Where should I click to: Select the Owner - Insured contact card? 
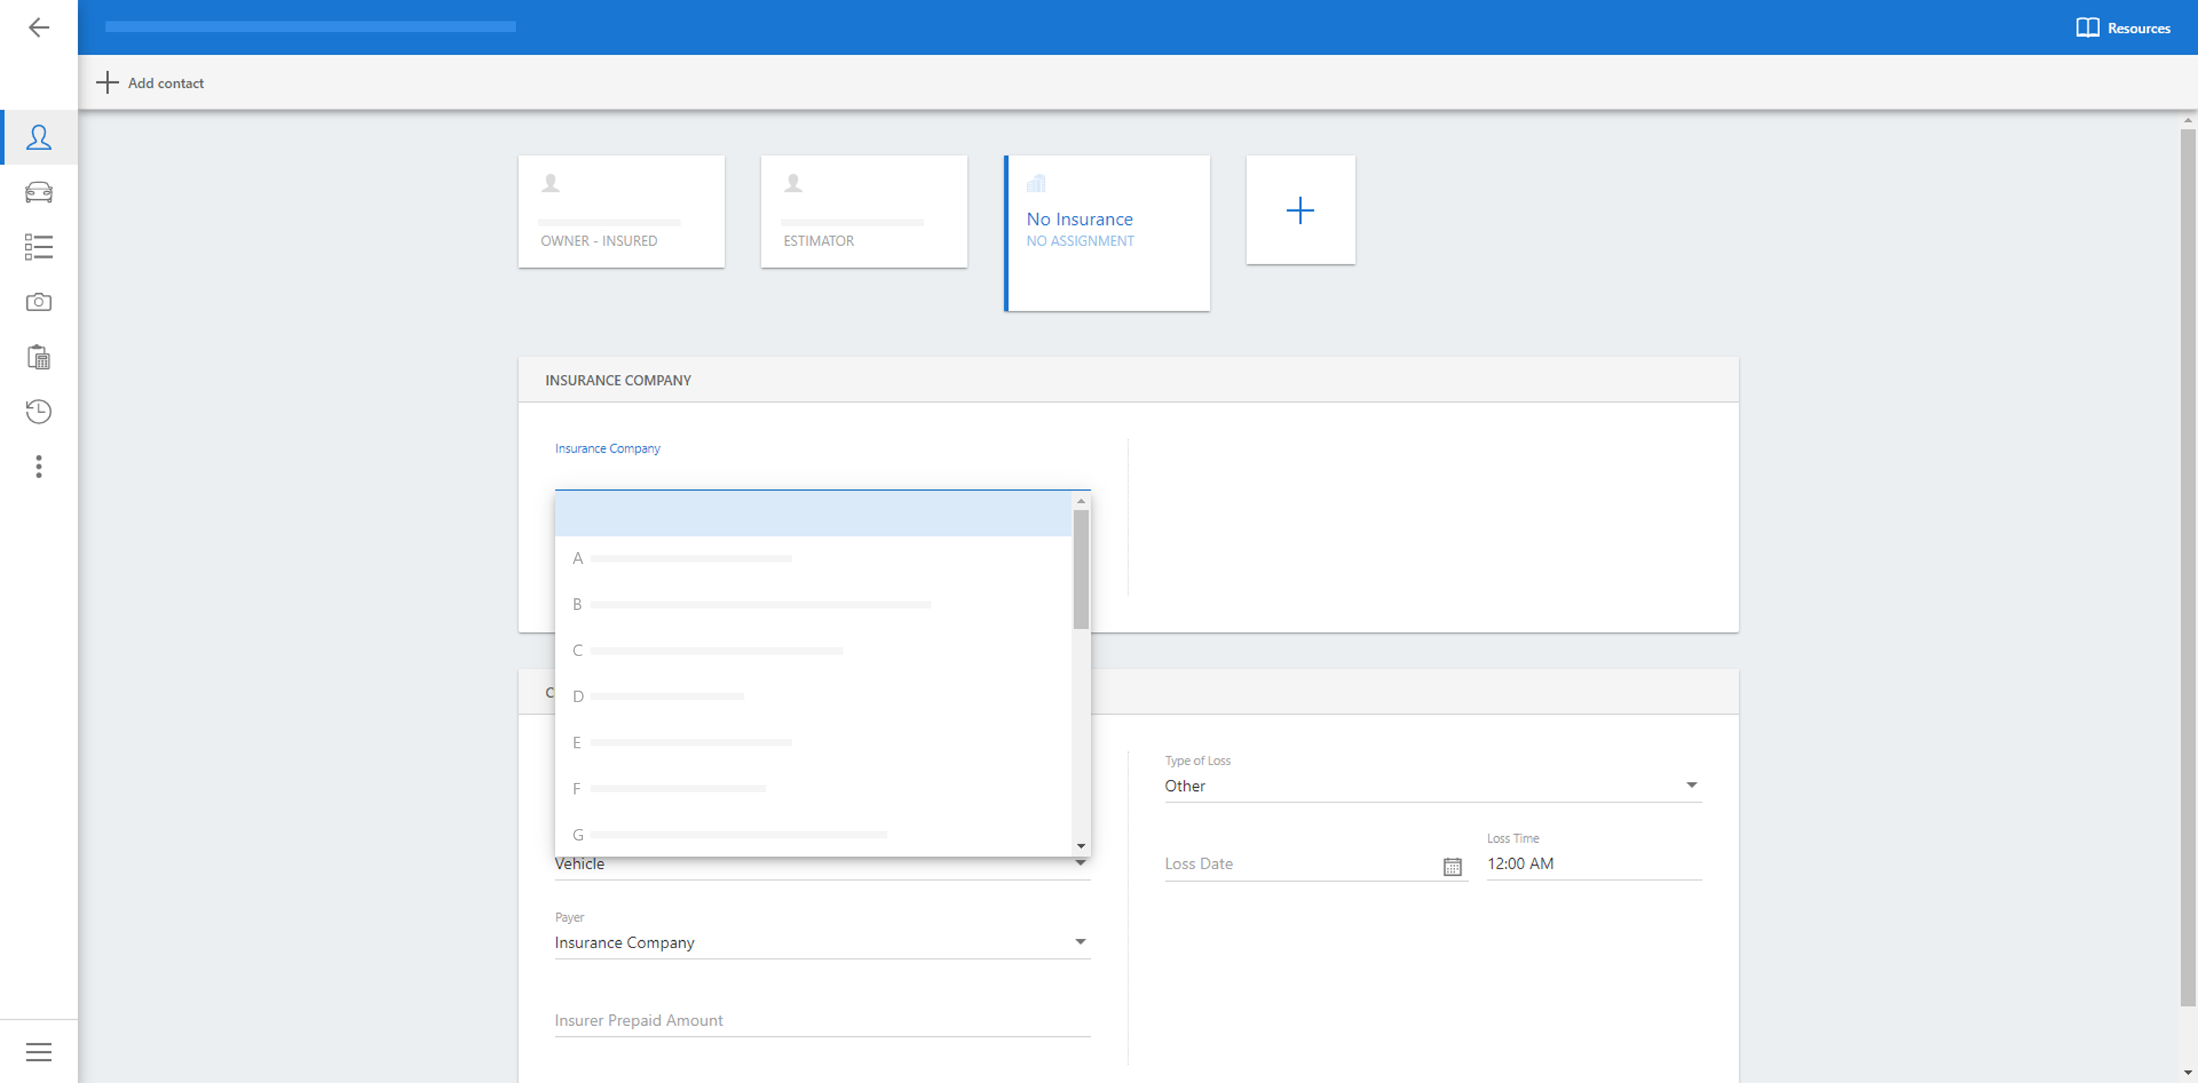click(621, 212)
